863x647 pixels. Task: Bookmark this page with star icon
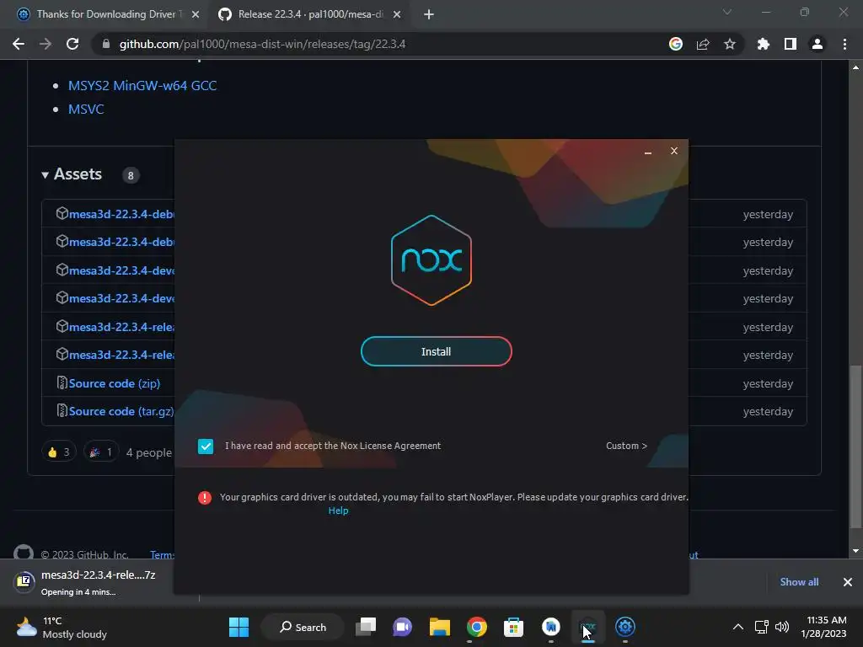(x=729, y=44)
